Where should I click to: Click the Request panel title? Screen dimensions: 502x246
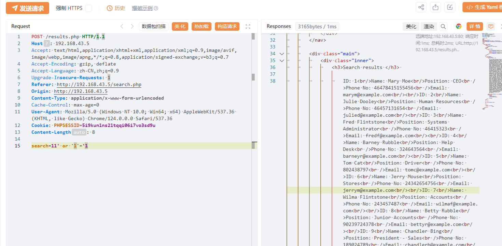[x=20, y=26]
